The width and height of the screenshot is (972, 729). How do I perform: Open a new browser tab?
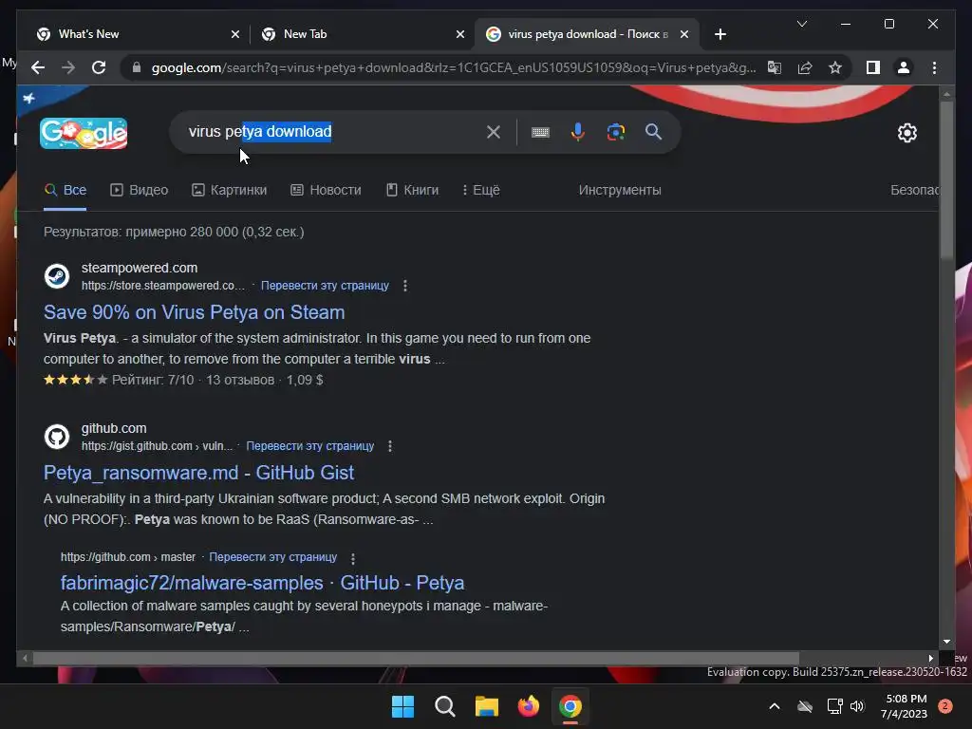coord(720,35)
